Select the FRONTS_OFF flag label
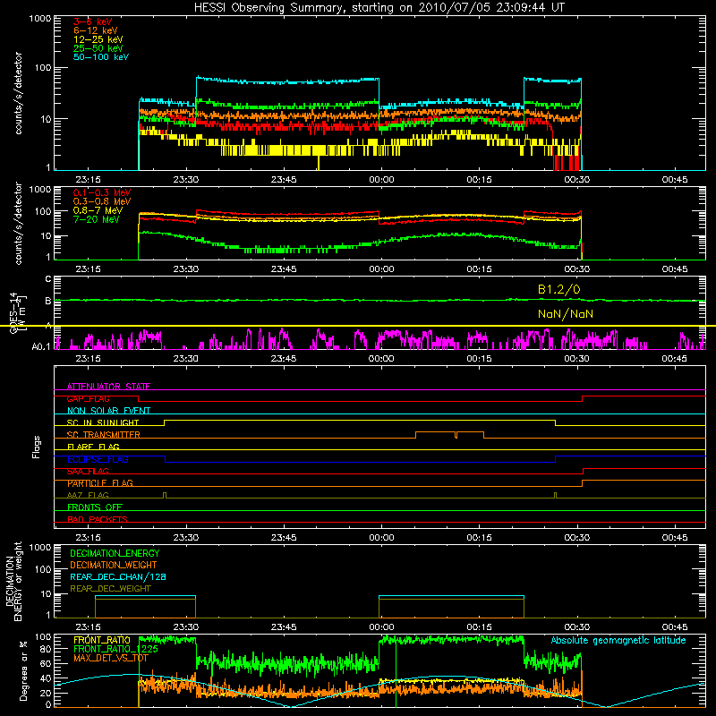Image resolution: width=716 pixels, height=716 pixels. point(95,507)
